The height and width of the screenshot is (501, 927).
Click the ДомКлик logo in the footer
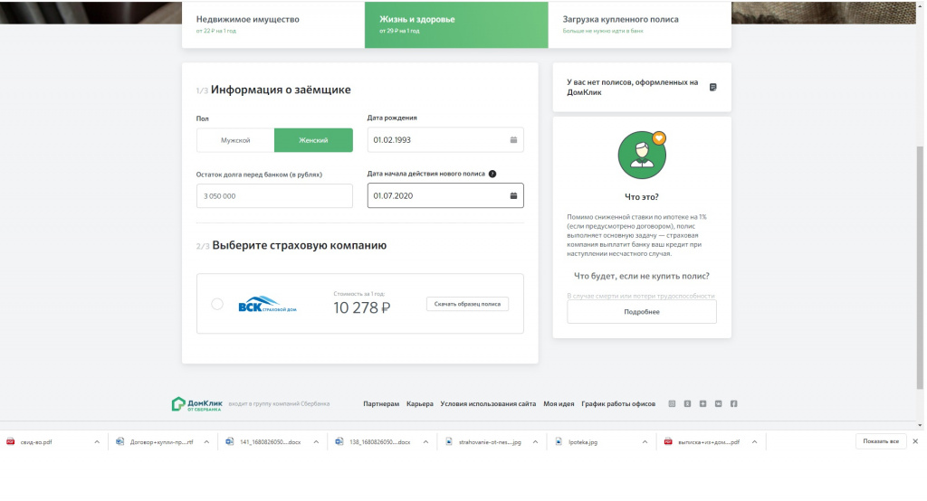196,404
